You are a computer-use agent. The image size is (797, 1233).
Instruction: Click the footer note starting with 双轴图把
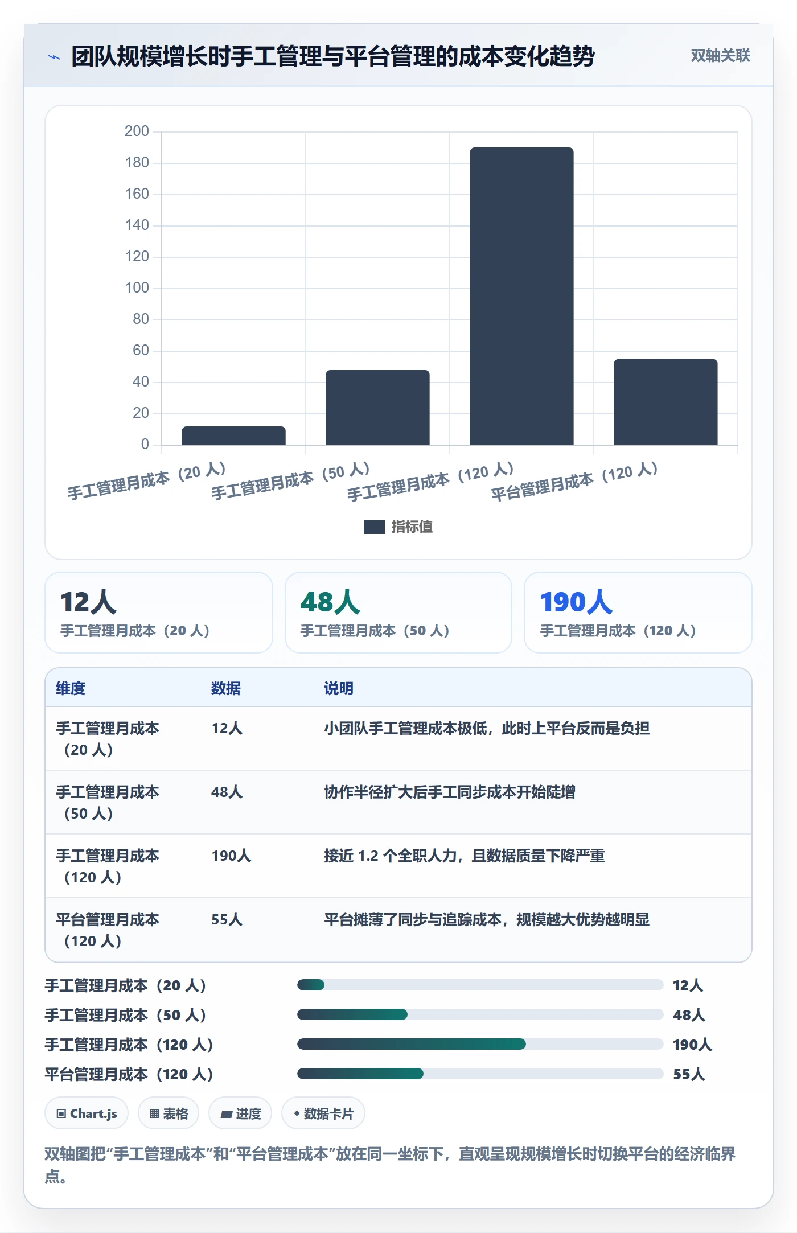click(391, 1165)
